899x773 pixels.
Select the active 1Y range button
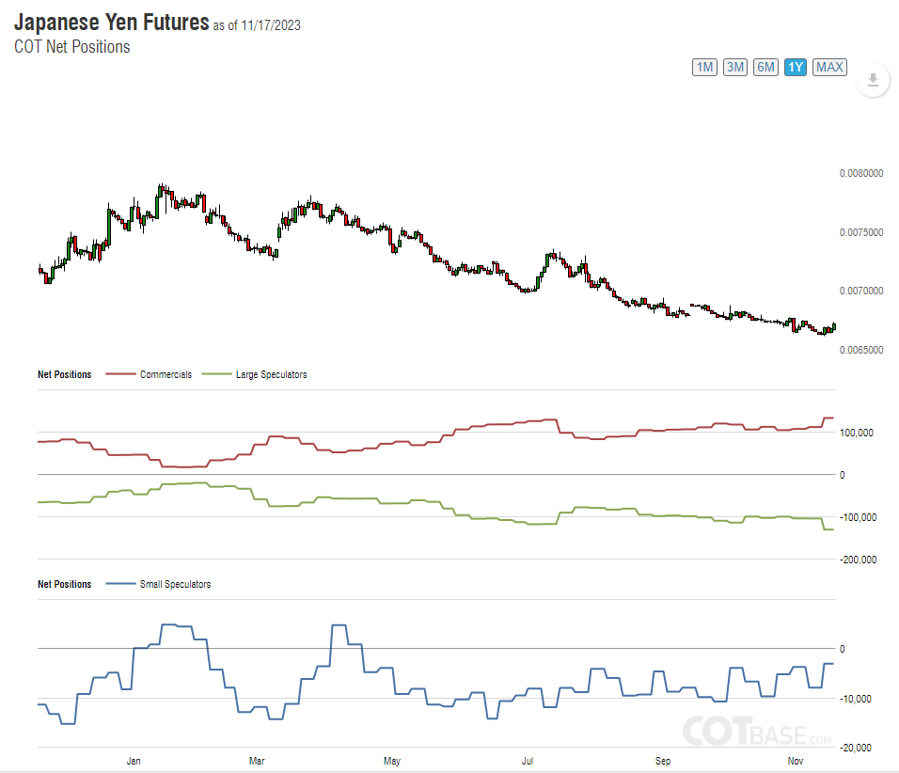796,67
